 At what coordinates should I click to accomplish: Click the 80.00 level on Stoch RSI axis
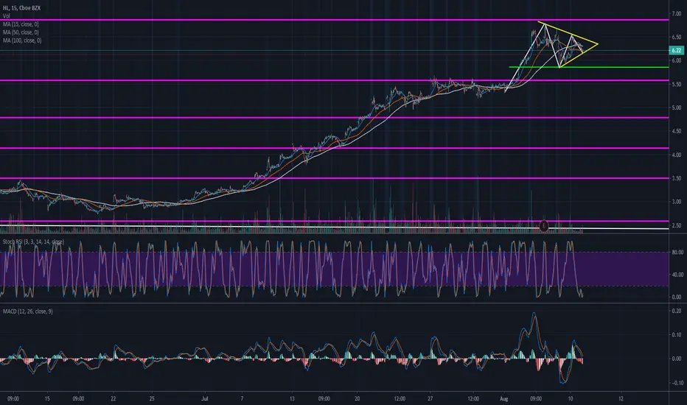click(x=677, y=252)
